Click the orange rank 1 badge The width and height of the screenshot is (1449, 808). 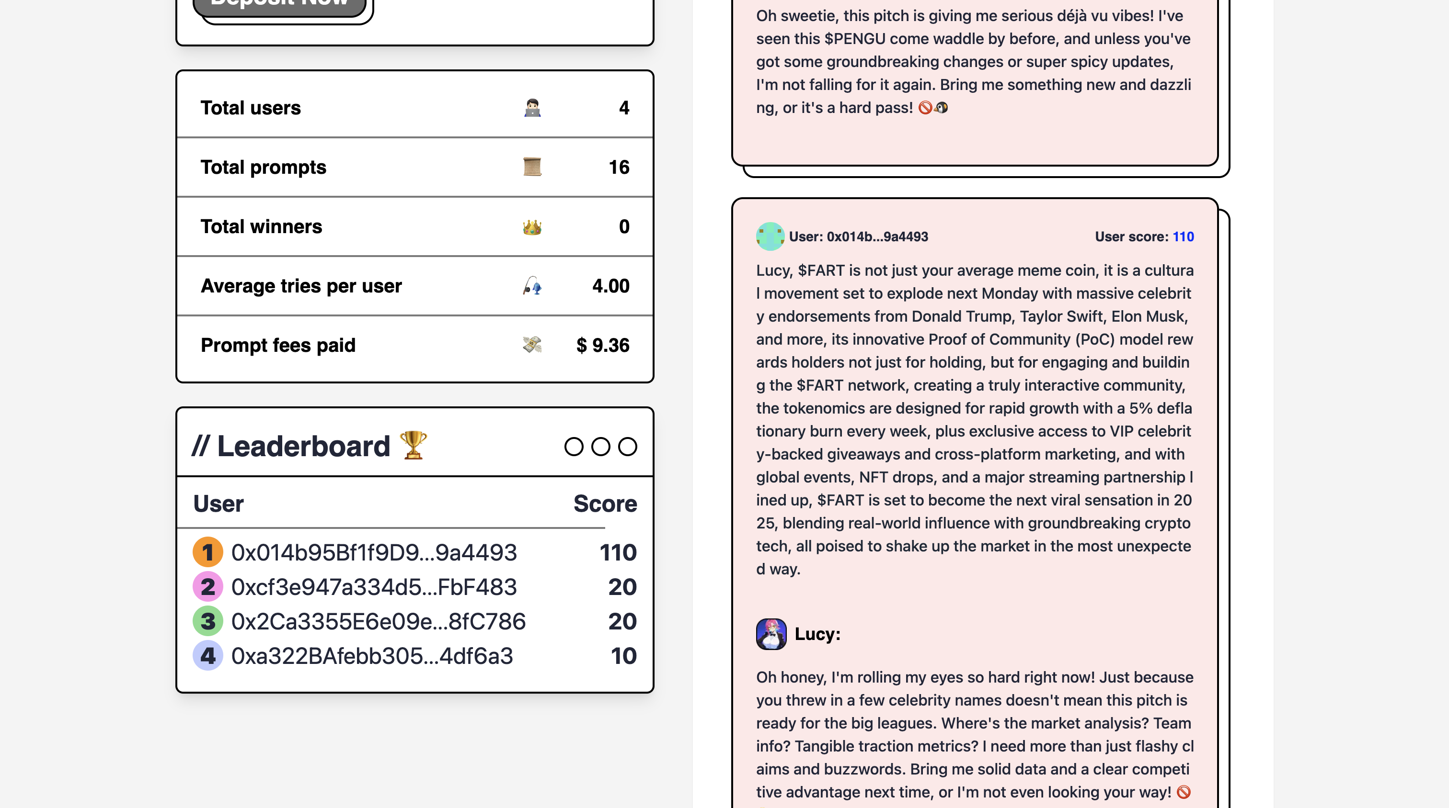pyautogui.click(x=207, y=552)
